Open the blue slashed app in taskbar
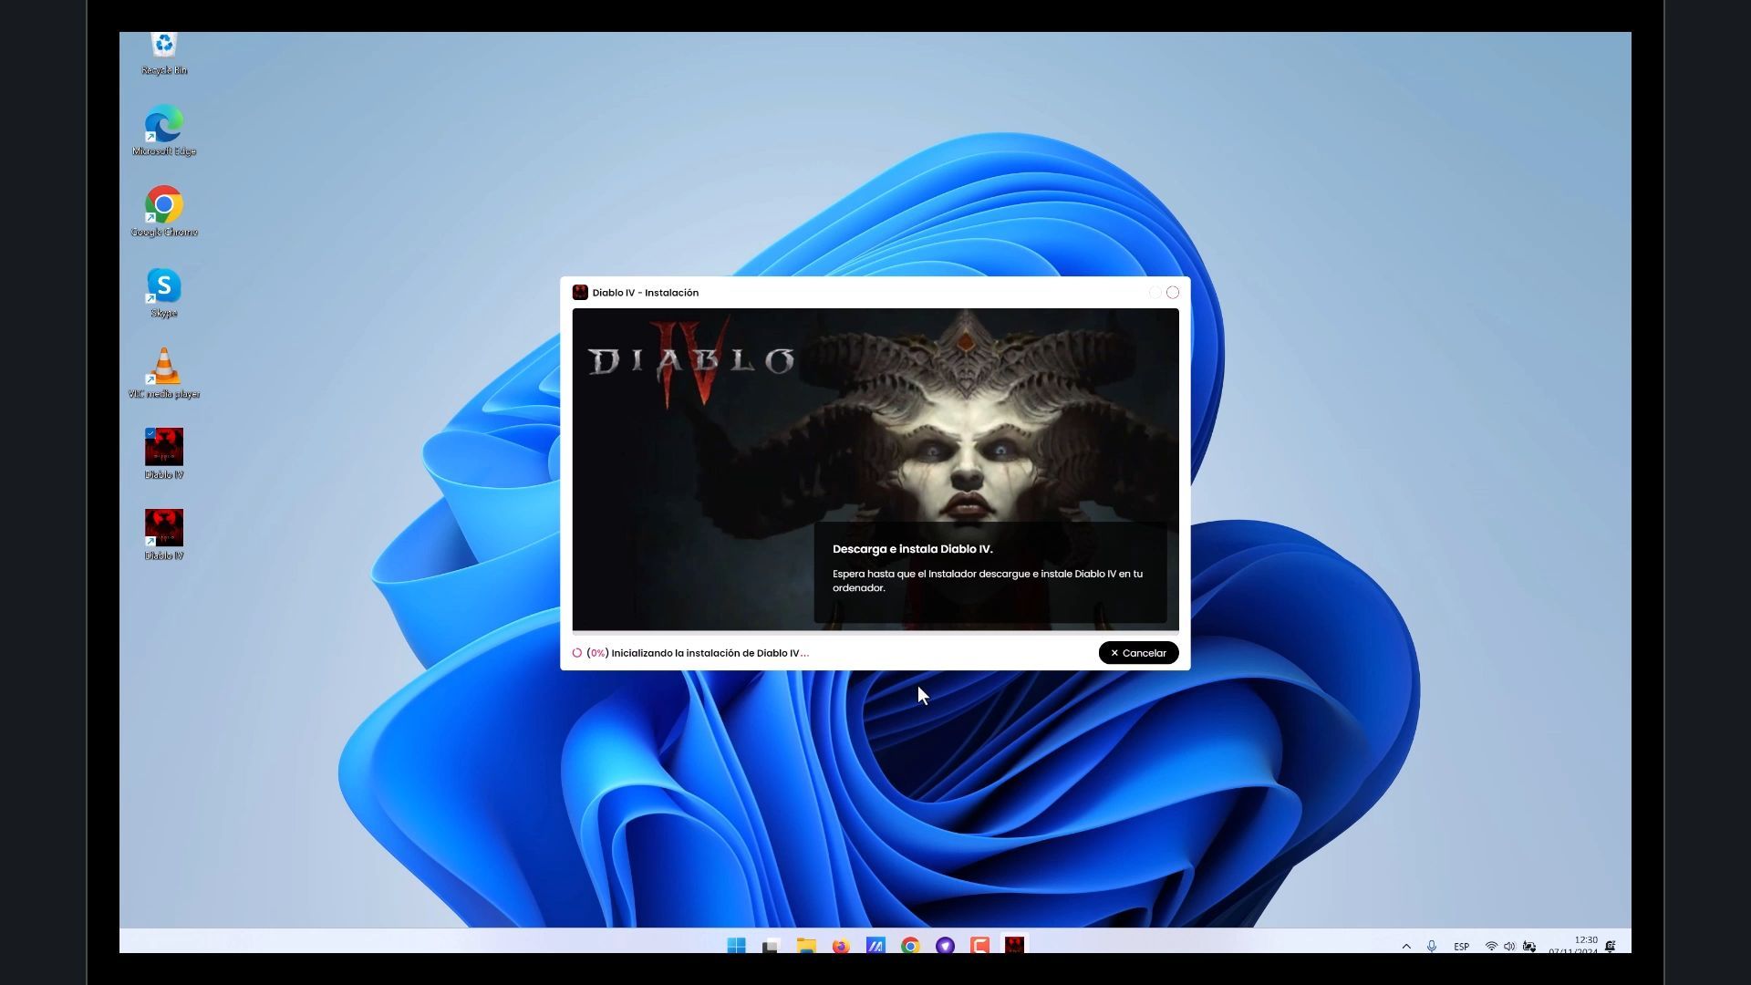The image size is (1751, 985). point(875,945)
